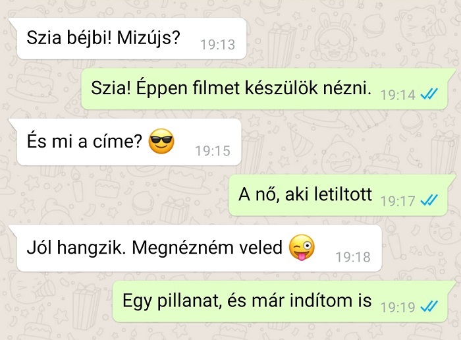Screen dimensions: 461x340
Task: Click the word 'Mizújs?' in first bubble
Action: (x=148, y=38)
